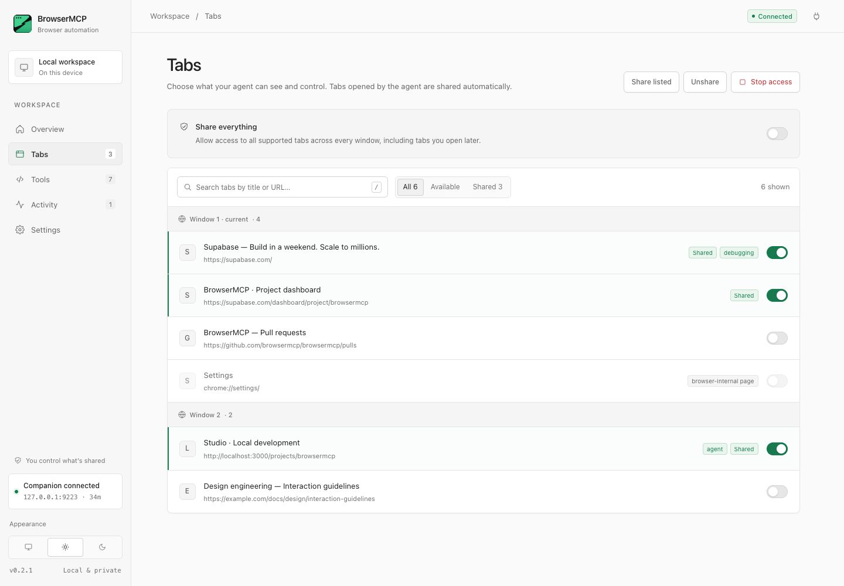Select dark appearance moon icon
The height and width of the screenshot is (586, 844).
click(103, 547)
